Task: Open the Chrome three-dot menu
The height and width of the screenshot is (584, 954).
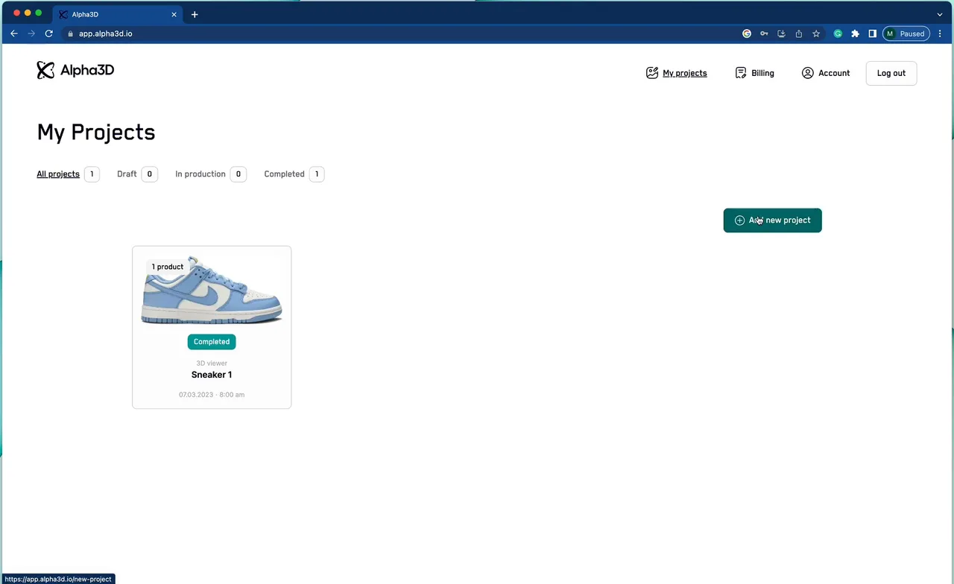Action: [941, 34]
